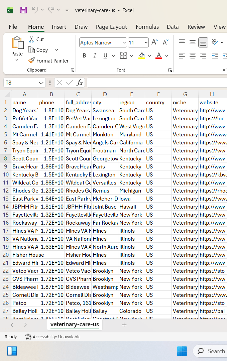Open Font settings dialog launcher

(170, 70)
